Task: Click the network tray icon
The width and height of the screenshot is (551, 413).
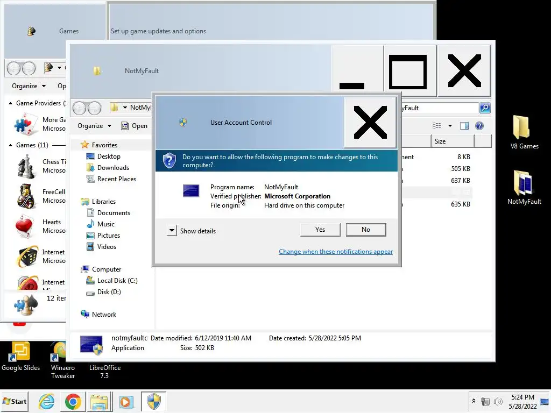Action: (x=485, y=401)
